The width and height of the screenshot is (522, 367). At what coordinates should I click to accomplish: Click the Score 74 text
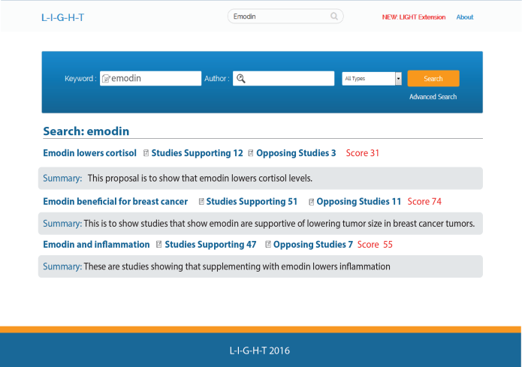pos(424,201)
